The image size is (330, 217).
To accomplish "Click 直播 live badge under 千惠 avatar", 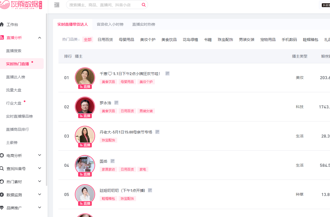I will pyautogui.click(x=85, y=87).
